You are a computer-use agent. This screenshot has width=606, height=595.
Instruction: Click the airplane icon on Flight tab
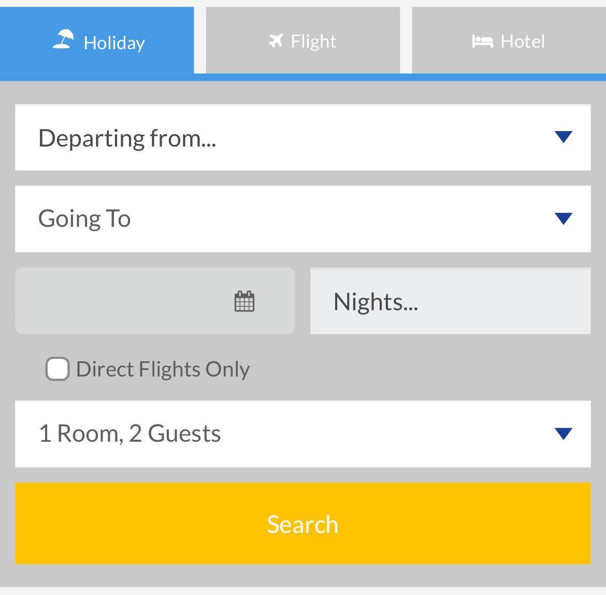[276, 40]
